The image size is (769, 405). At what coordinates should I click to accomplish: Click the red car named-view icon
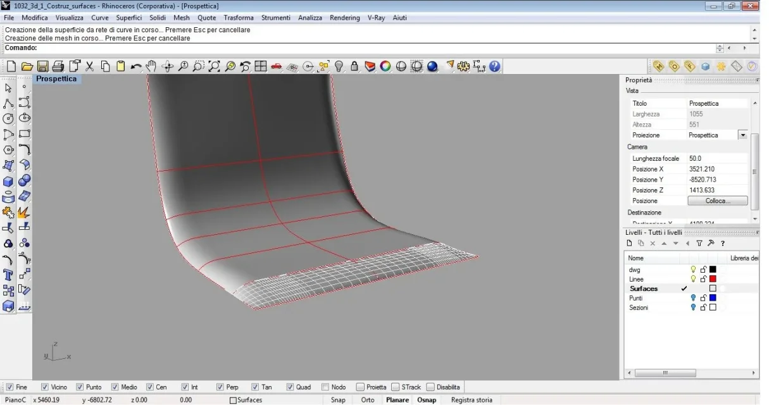click(276, 66)
